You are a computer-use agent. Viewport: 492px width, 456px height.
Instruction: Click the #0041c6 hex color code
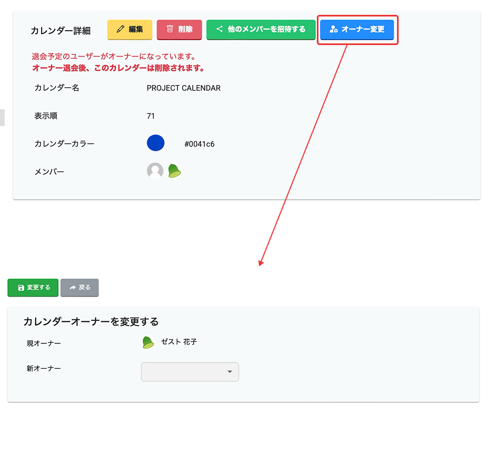coord(199,144)
